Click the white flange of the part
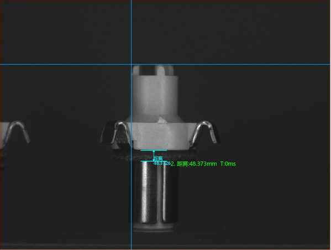 [160, 136]
